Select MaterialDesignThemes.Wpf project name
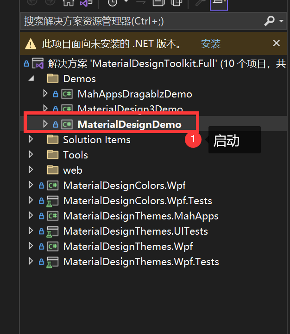Screen dimensions: 290x334 click(128, 247)
